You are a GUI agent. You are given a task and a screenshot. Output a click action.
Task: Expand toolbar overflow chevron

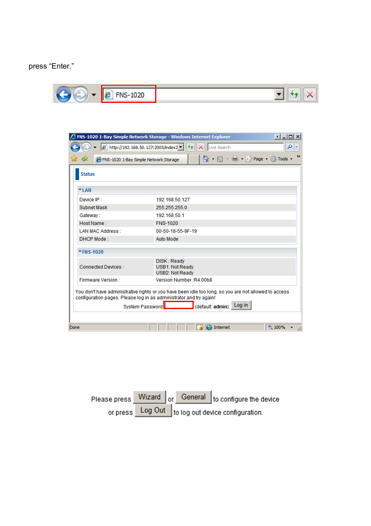tap(299, 157)
